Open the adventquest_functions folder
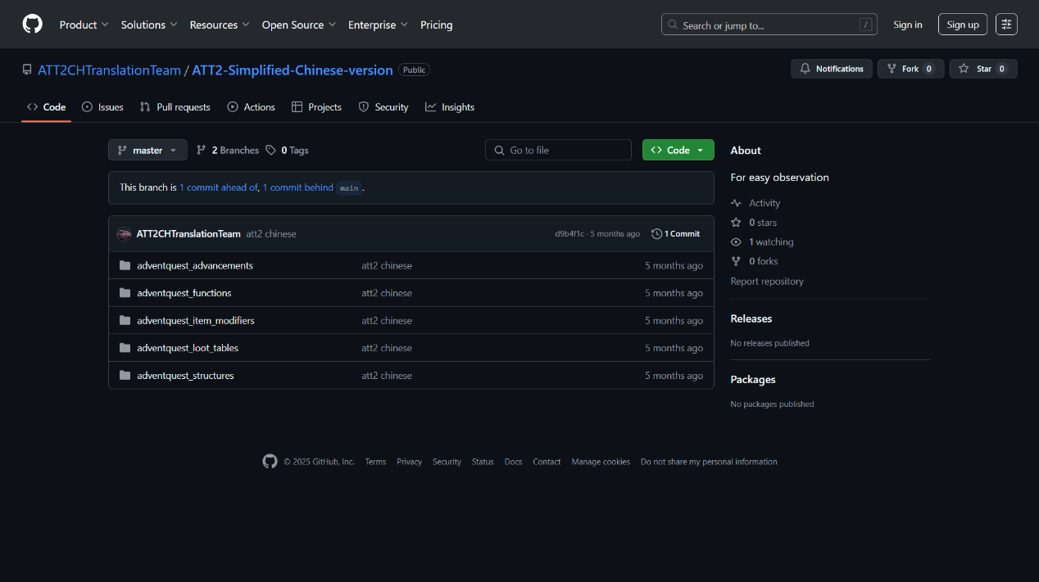This screenshot has height=582, width=1039. [x=184, y=293]
